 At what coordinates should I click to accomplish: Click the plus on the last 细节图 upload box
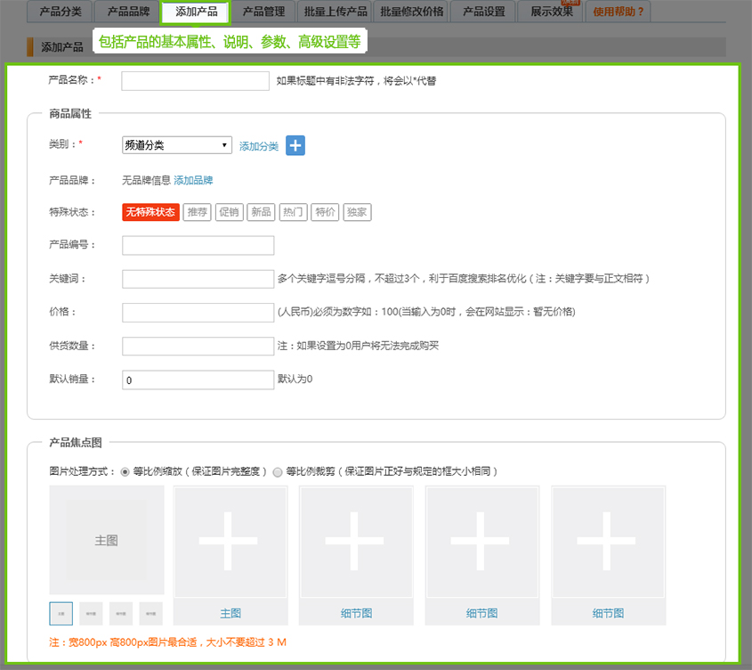pyautogui.click(x=609, y=542)
